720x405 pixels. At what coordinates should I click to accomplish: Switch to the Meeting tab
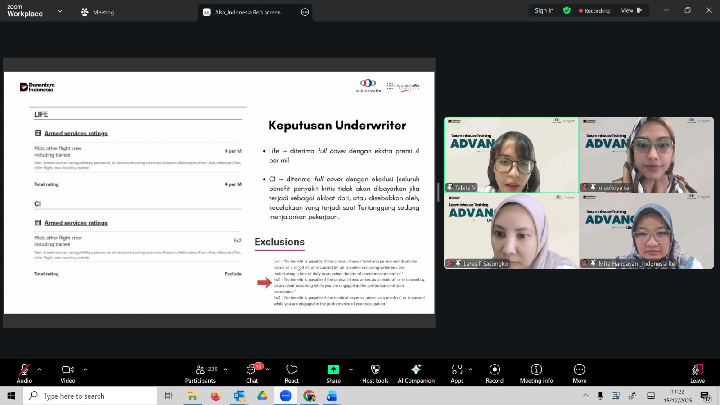click(x=98, y=12)
